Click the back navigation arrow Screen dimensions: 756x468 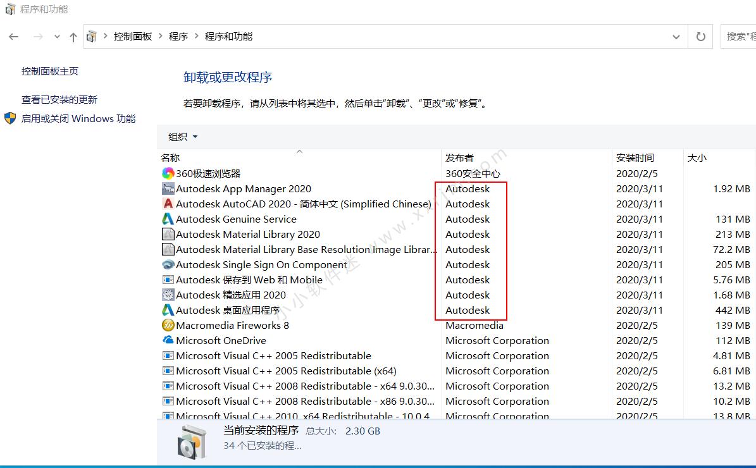[x=13, y=36]
